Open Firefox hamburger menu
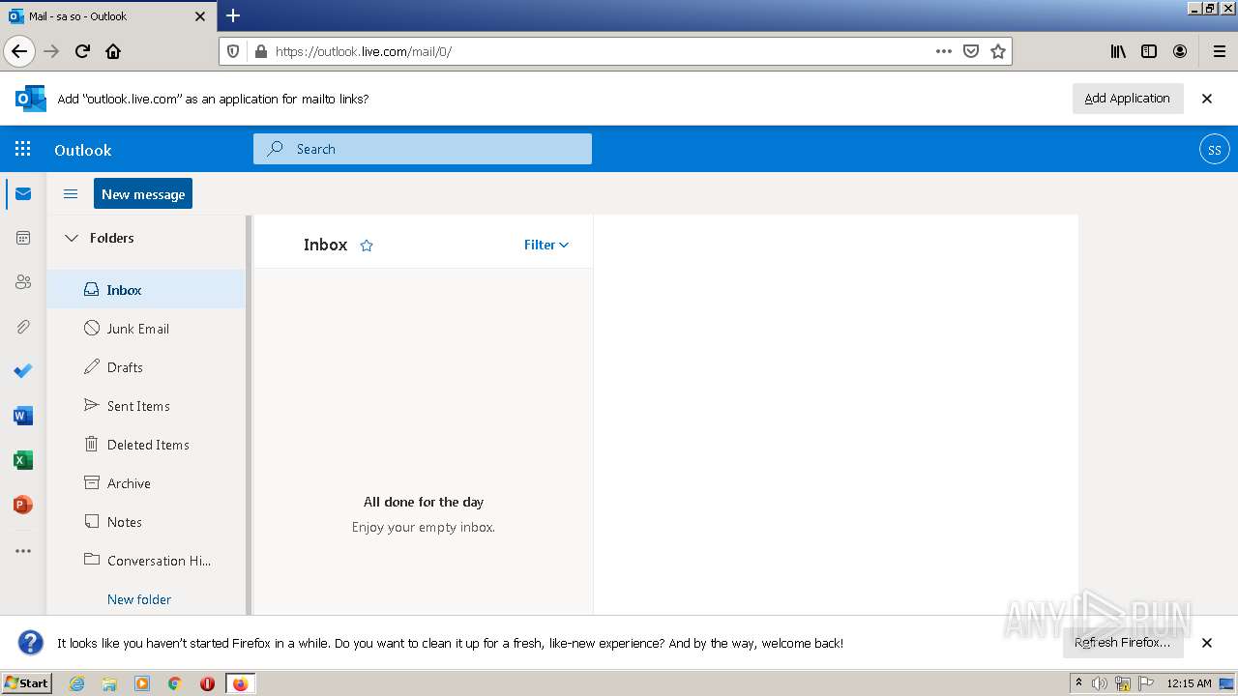 tap(1220, 51)
